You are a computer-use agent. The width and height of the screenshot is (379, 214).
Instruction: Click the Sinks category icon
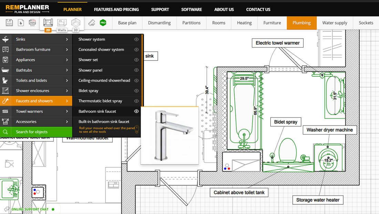pos(5,39)
